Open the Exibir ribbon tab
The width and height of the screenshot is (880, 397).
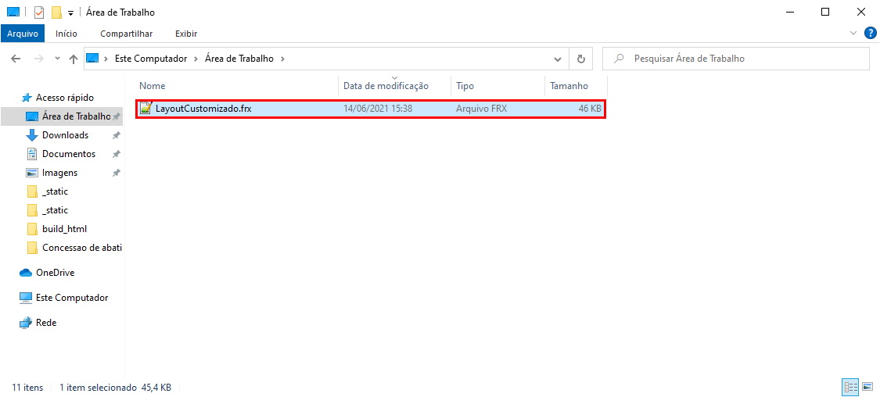pyautogui.click(x=185, y=34)
